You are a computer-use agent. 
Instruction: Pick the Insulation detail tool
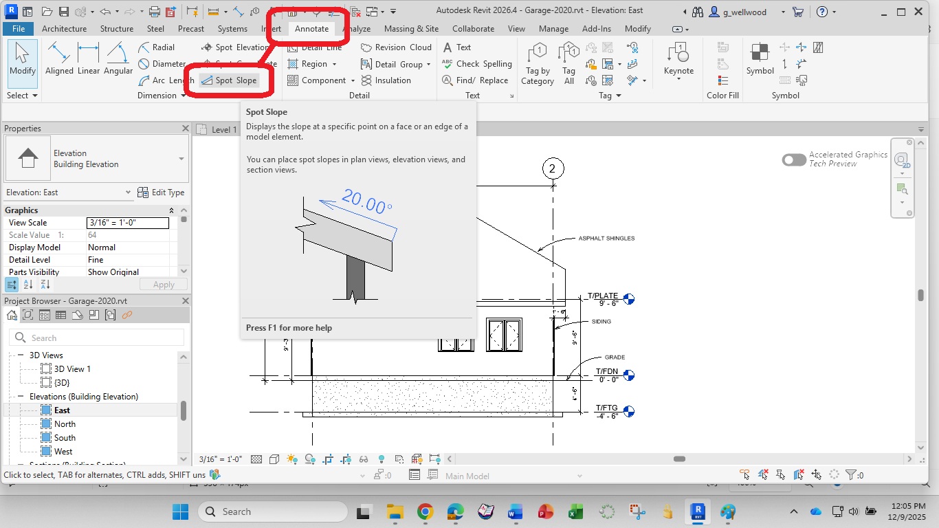[386, 80]
